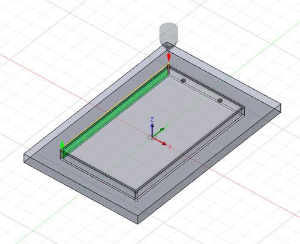
Task: Click the small hole nearest the tool
Action: point(184,81)
